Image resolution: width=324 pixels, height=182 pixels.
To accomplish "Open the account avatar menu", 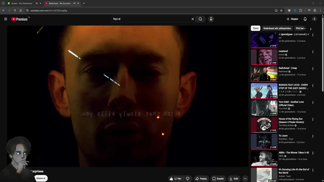I will (314, 19).
